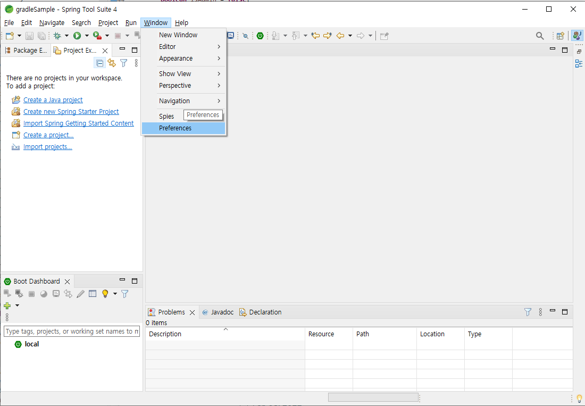Viewport: 585px width, 406px height.
Task: Open the Debug configurations dropdown arrow
Action: click(x=67, y=36)
